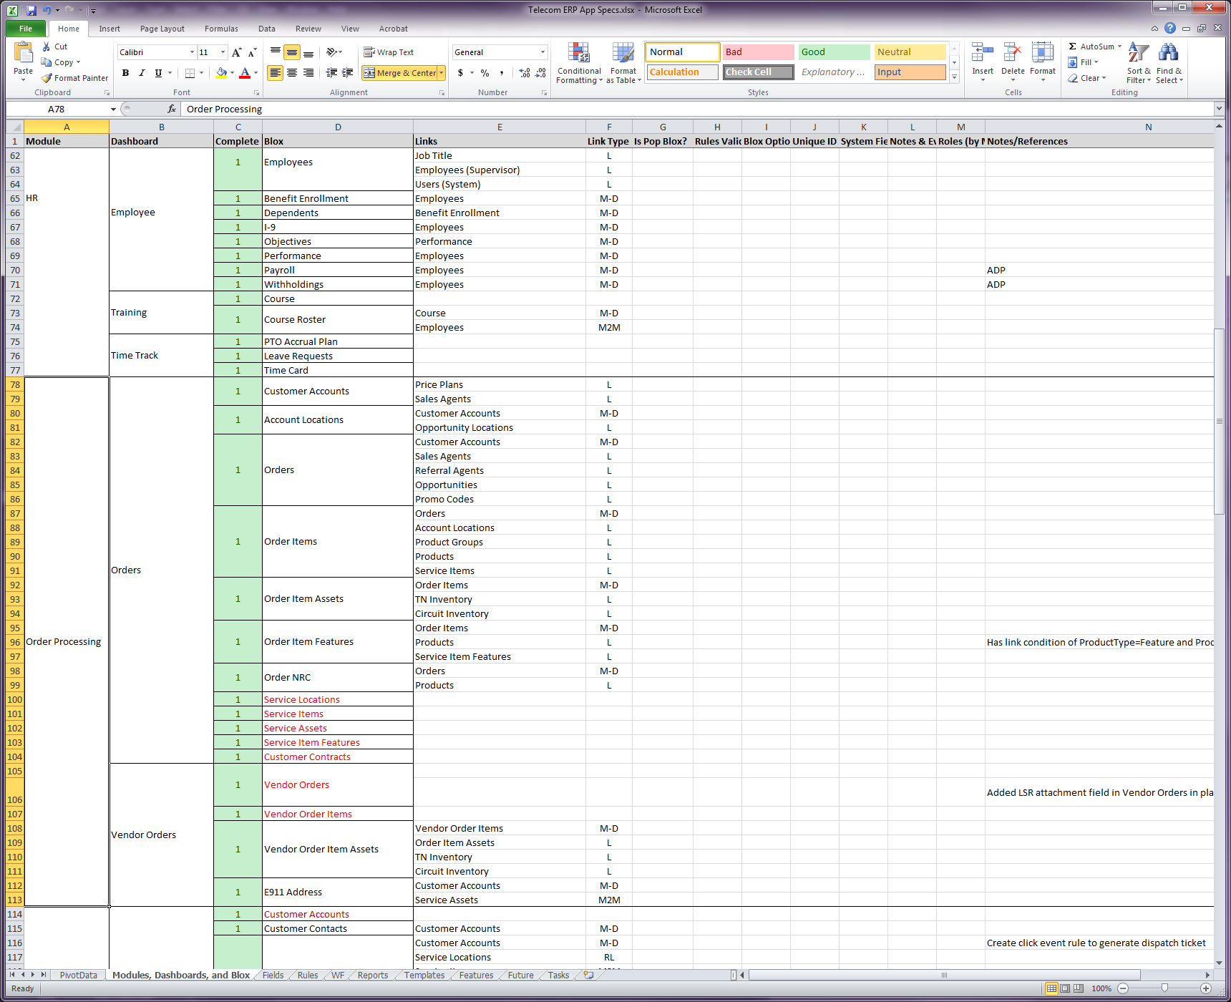Apply the Input cell style
This screenshot has height=1002, width=1231.
(x=910, y=72)
